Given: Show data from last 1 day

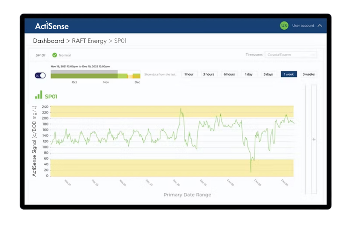Looking at the screenshot, I should click(249, 74).
